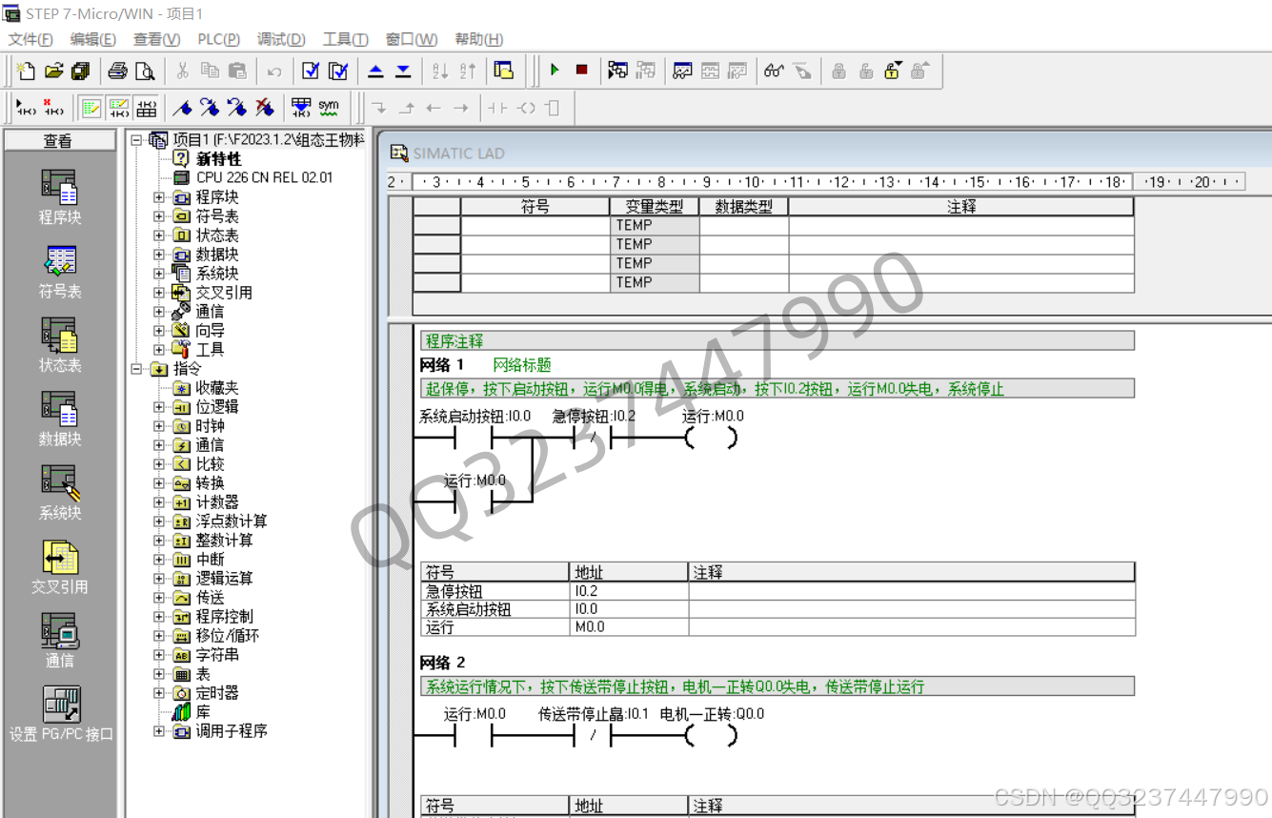
Task: Open the PLC(P) menu
Action: click(x=218, y=39)
